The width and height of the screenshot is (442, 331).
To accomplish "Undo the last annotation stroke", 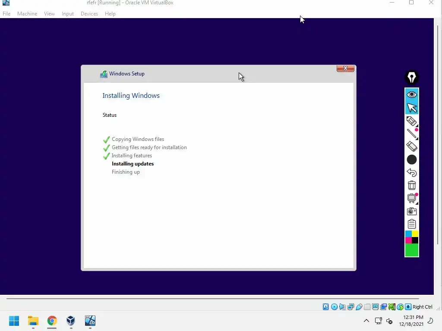I will (411, 172).
